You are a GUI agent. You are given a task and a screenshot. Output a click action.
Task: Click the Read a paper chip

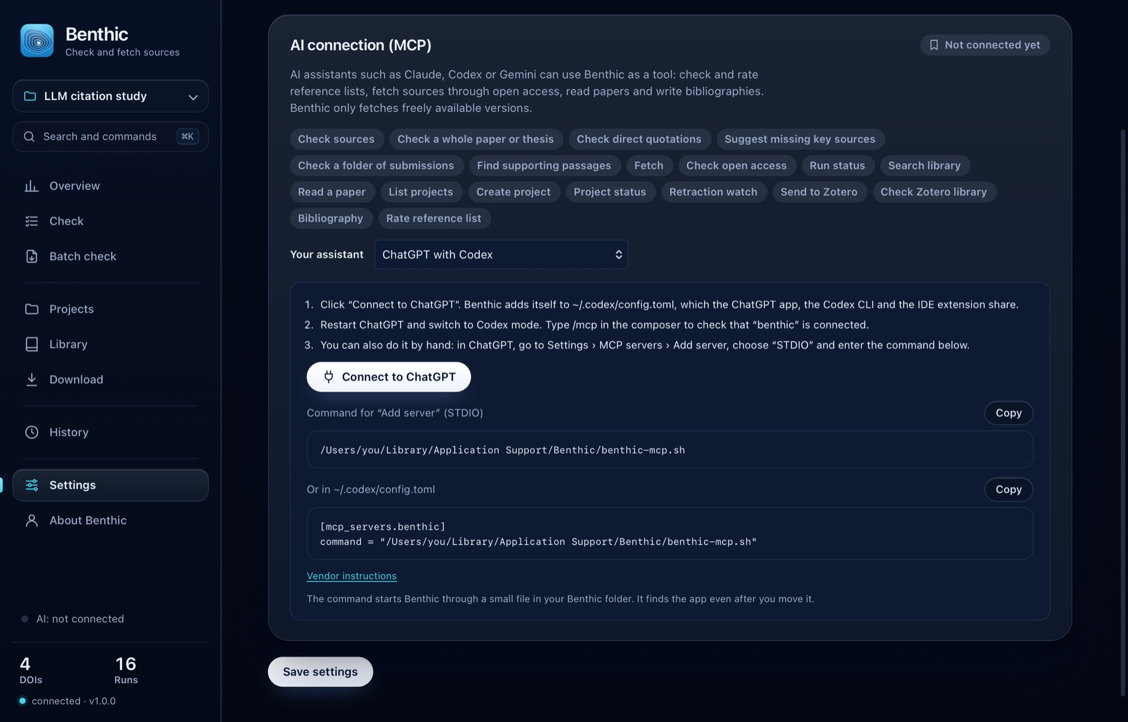click(332, 192)
